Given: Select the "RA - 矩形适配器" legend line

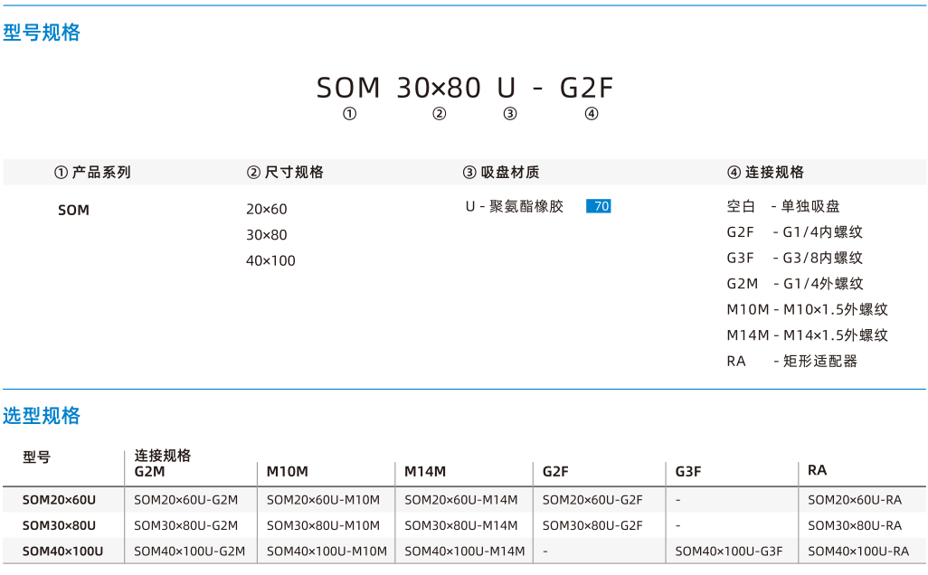Looking at the screenshot, I should tap(792, 361).
